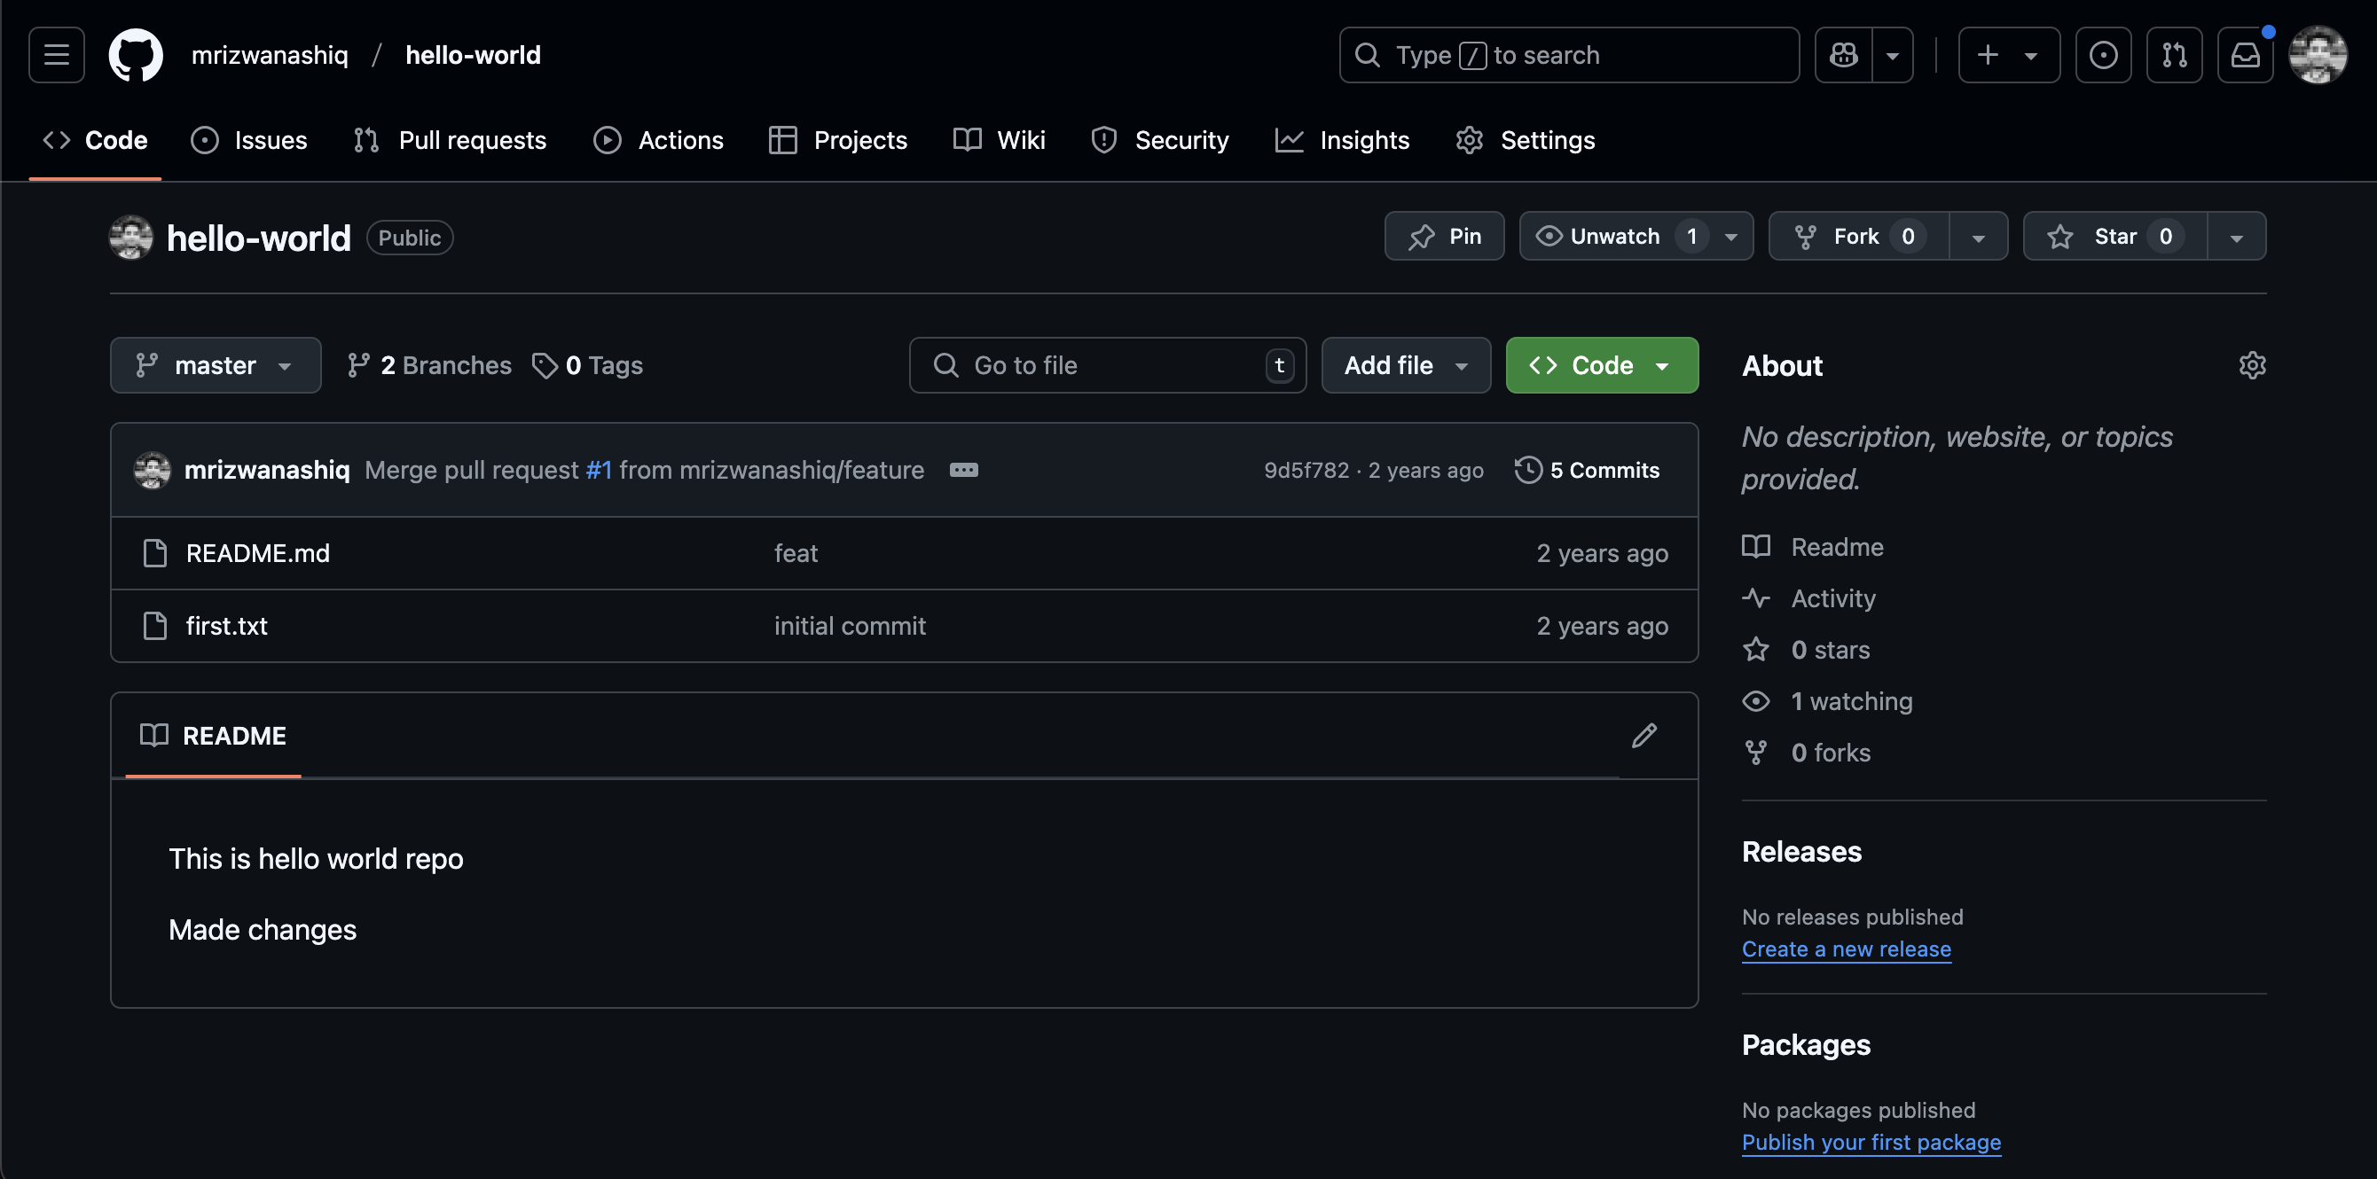Open mrizwanashiq commit author link
The height and width of the screenshot is (1179, 2377).
pyautogui.click(x=268, y=470)
